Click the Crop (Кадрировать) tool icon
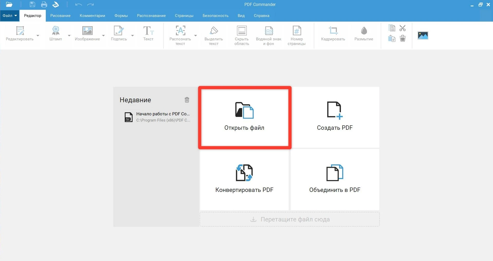 coord(333,31)
